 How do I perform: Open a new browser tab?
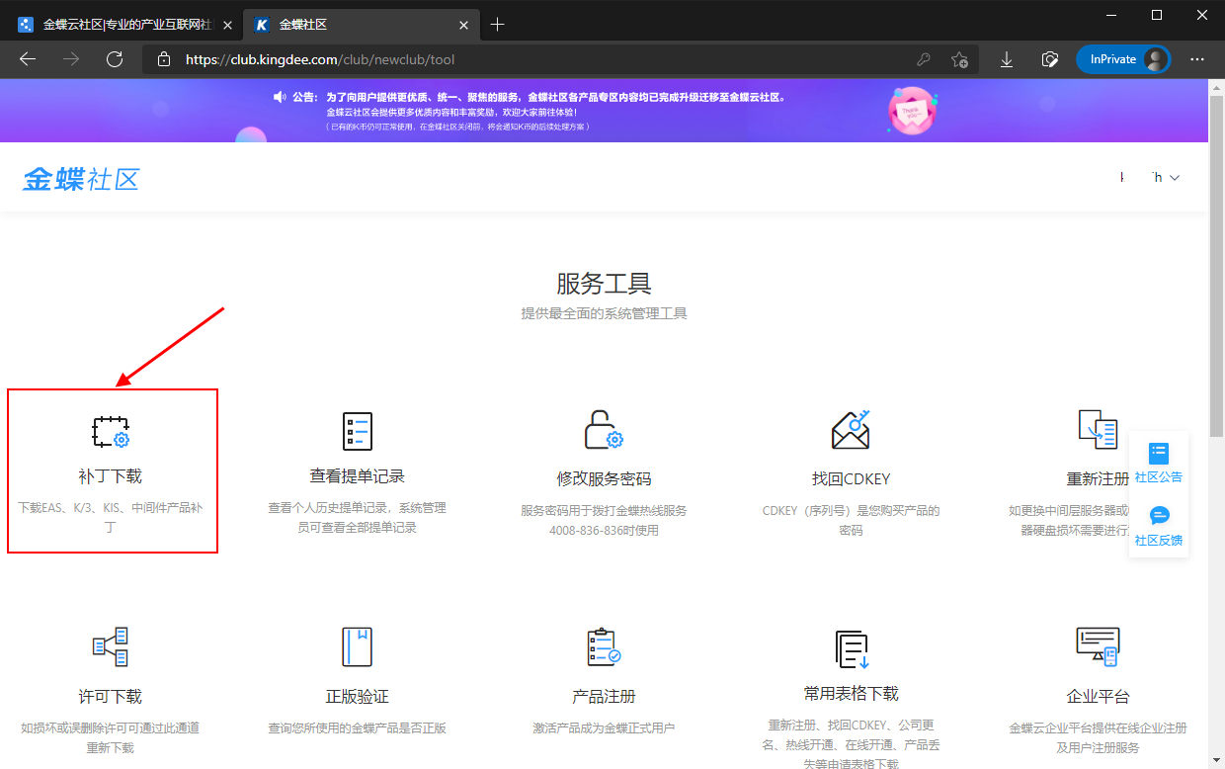tap(498, 25)
